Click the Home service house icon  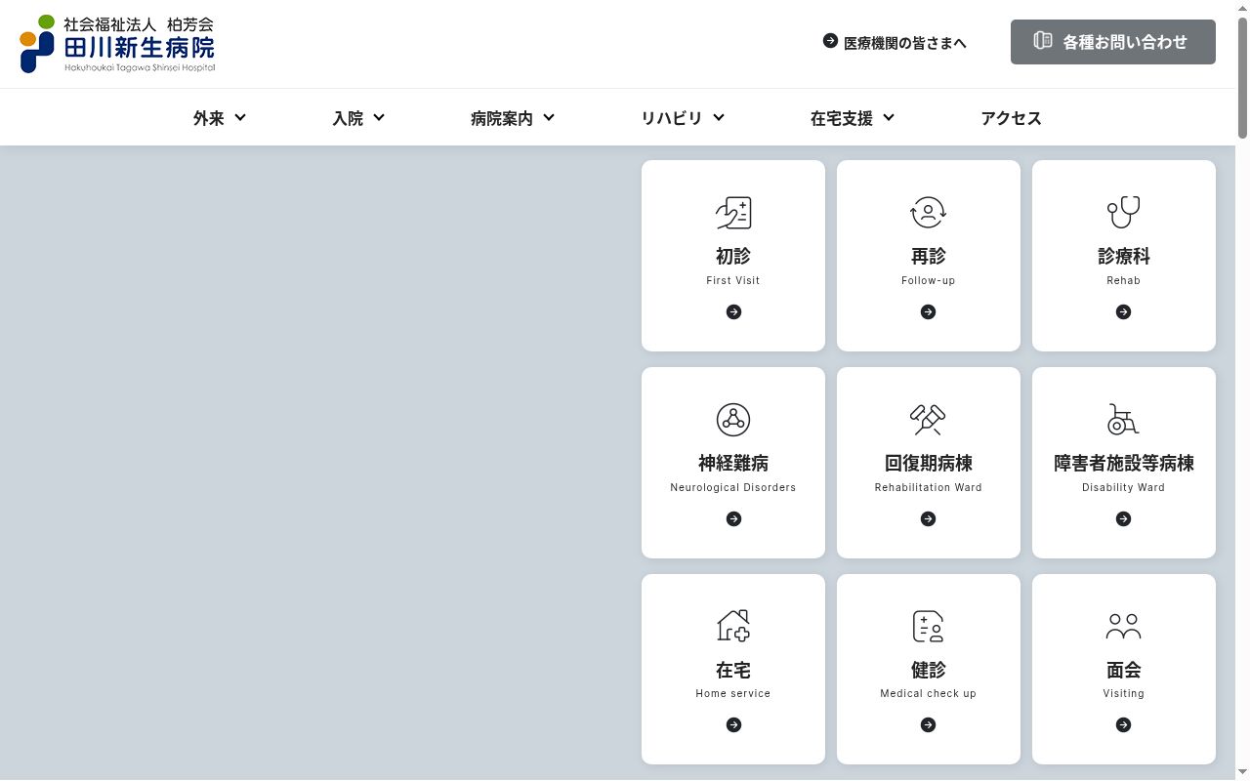pos(733,626)
